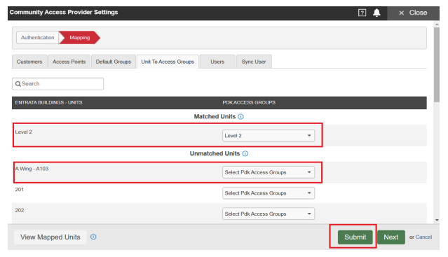This screenshot has height=257, width=448.
Task: Click the scrollbar up arrow
Action: [x=437, y=25]
